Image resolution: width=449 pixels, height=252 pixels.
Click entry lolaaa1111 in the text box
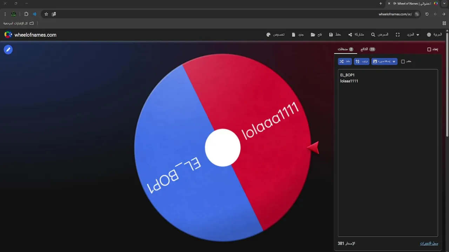pos(349,81)
